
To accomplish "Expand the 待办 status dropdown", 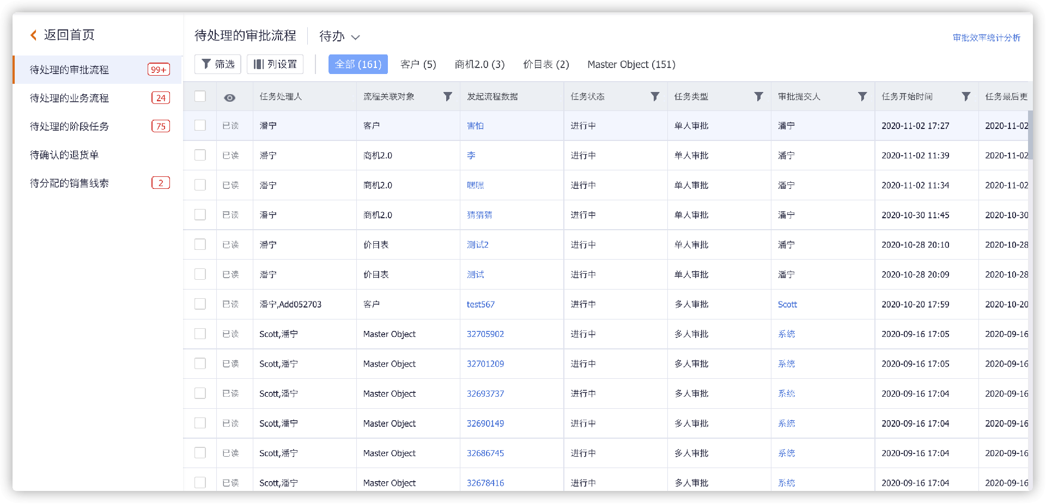I will pos(339,36).
